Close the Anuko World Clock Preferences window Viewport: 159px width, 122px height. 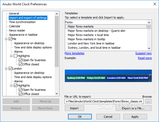tap(155, 4)
